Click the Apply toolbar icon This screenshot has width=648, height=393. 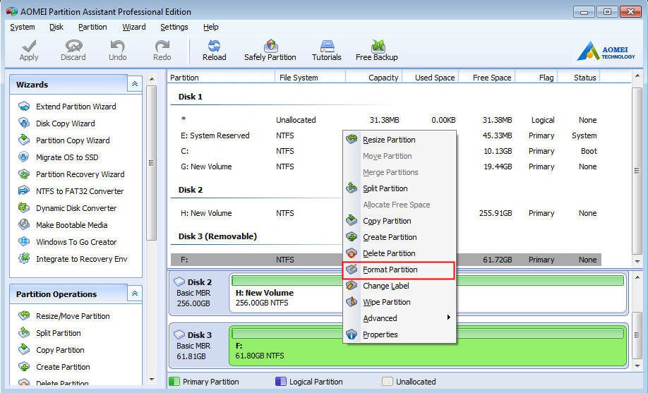[29, 50]
